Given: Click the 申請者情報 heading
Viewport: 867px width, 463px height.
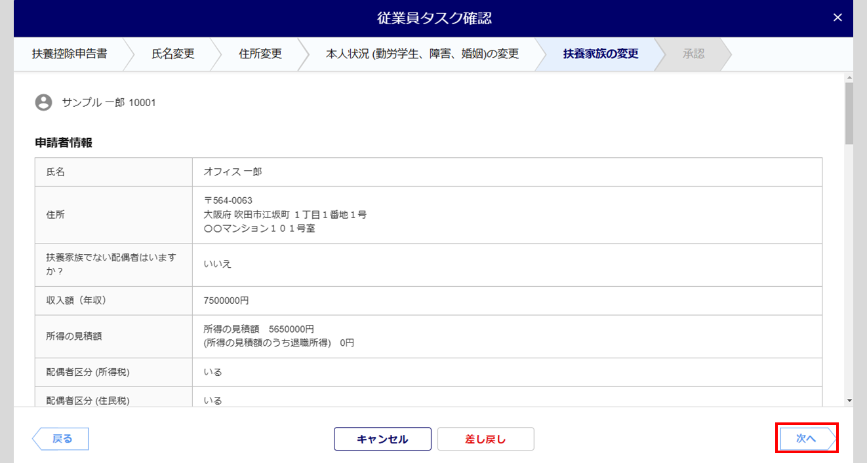Looking at the screenshot, I should [64, 142].
